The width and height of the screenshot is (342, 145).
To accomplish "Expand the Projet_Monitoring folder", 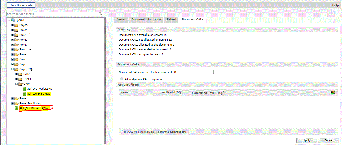I will point(13,104).
